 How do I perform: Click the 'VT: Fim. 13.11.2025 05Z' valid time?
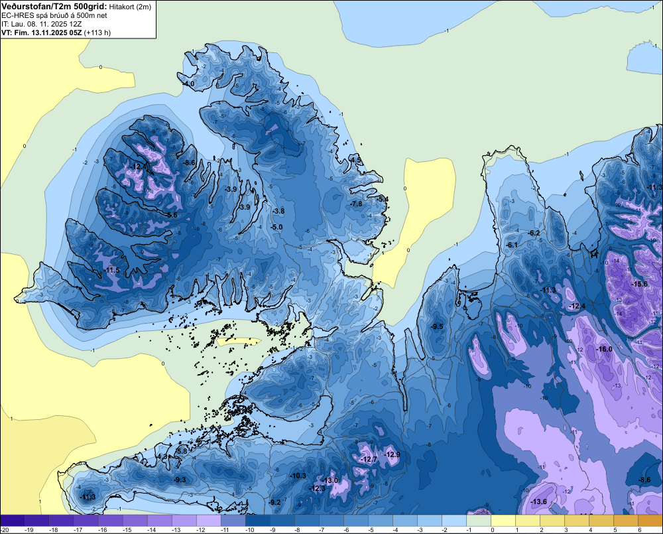point(41,33)
